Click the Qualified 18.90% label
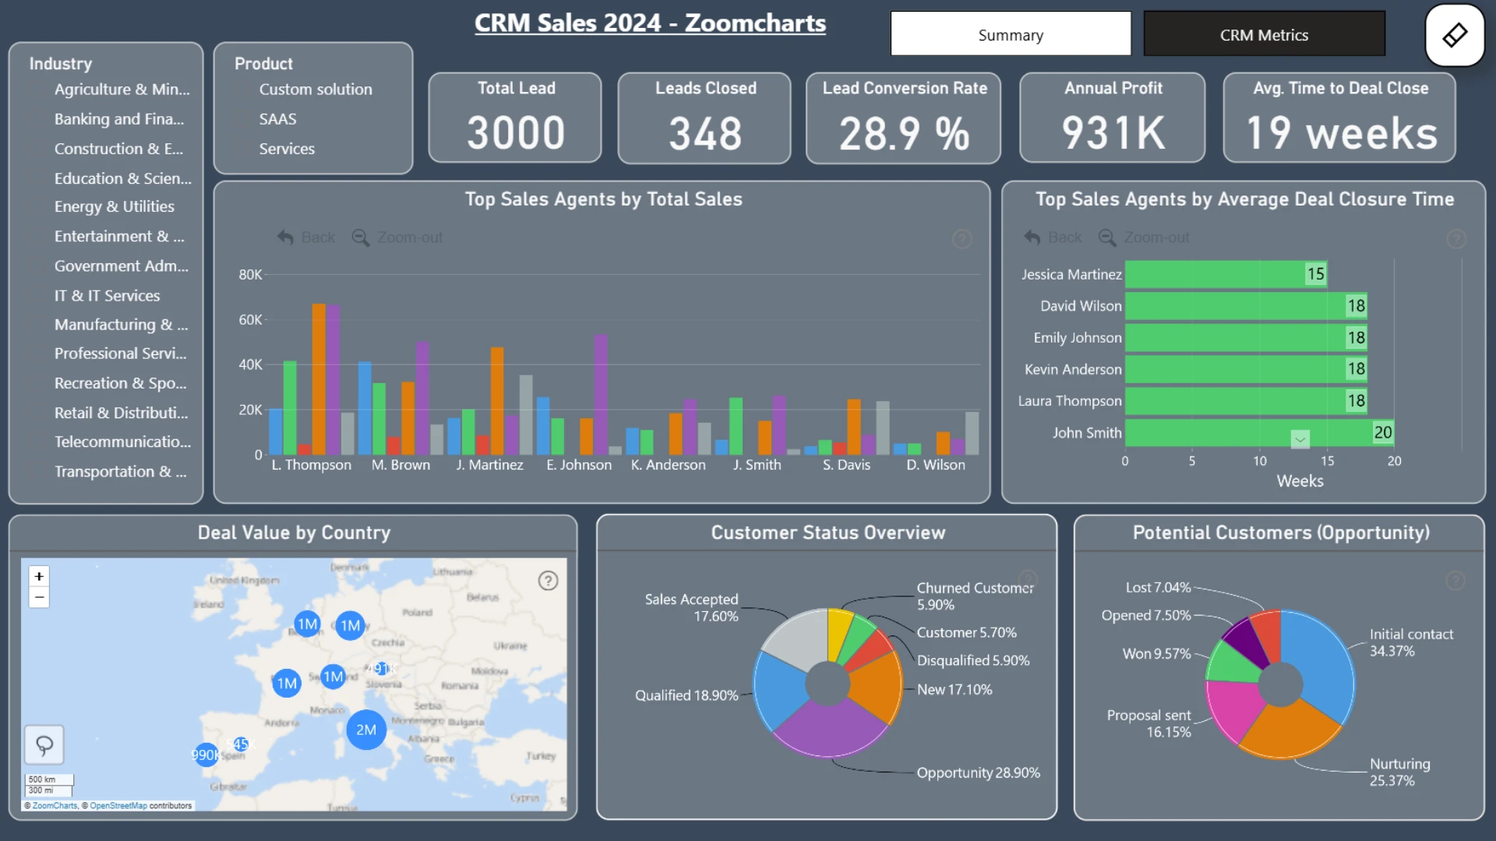This screenshot has width=1496, height=841. [x=686, y=695]
